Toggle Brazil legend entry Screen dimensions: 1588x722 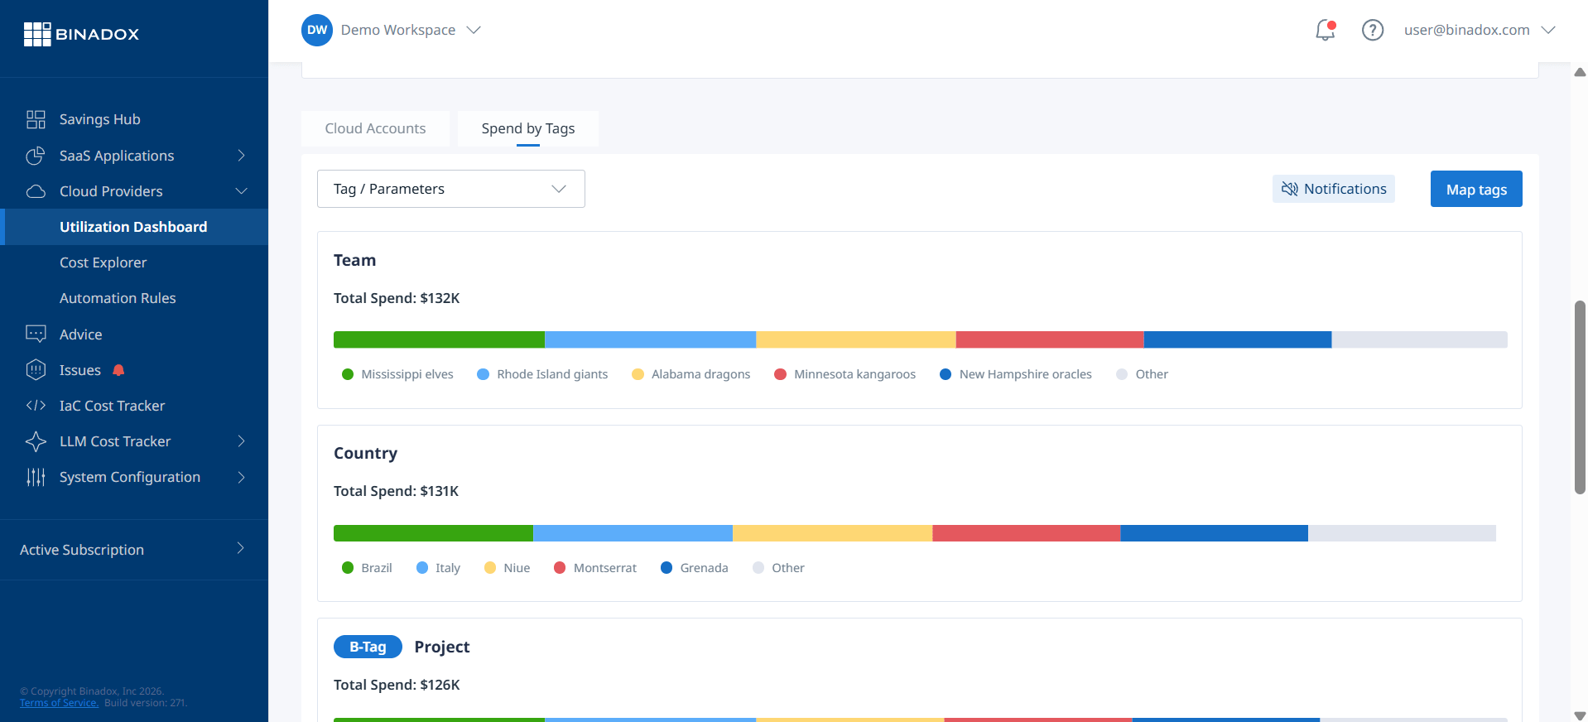point(367,568)
